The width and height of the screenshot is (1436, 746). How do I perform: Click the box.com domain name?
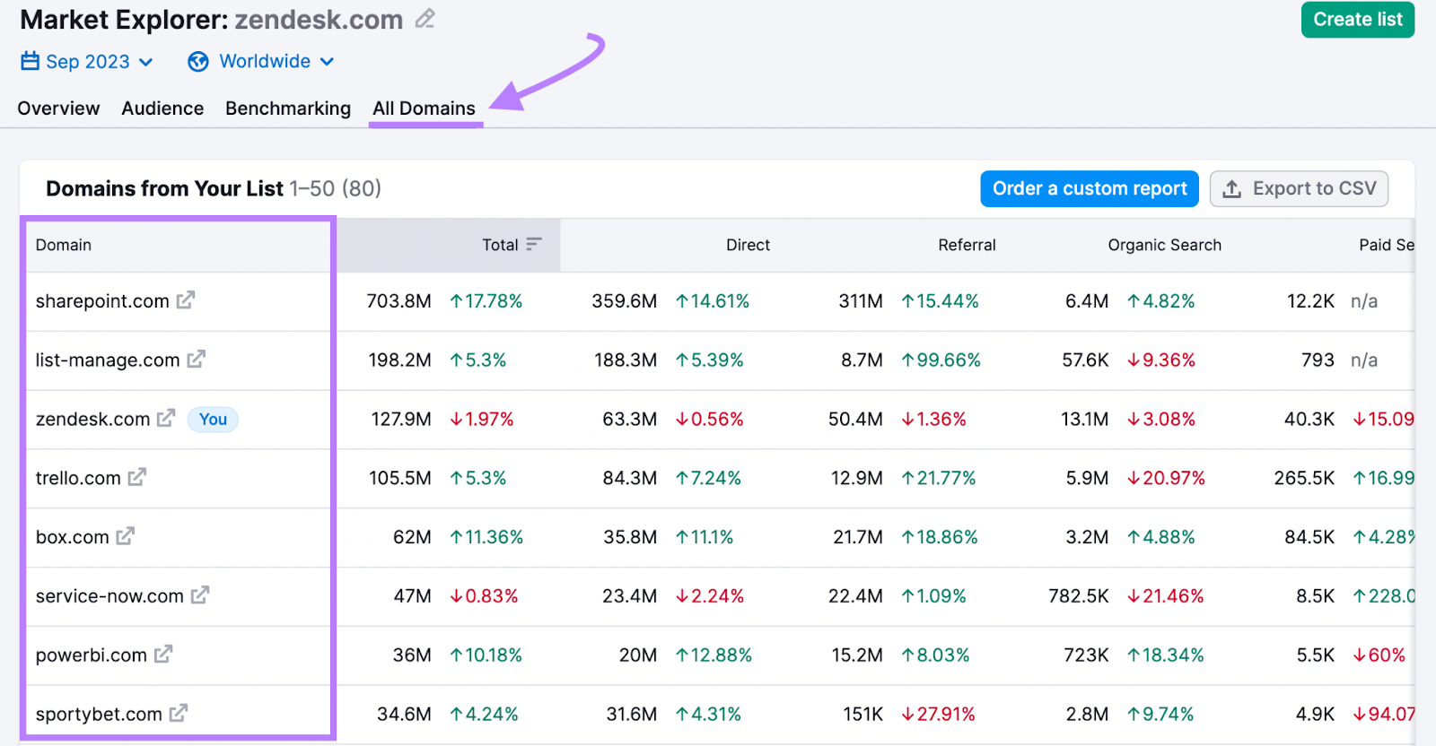tap(73, 537)
